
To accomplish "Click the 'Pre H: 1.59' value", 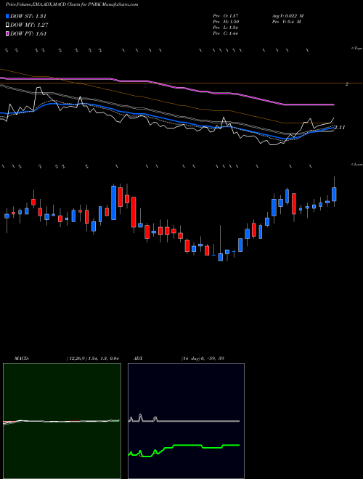I will [x=226, y=22].
